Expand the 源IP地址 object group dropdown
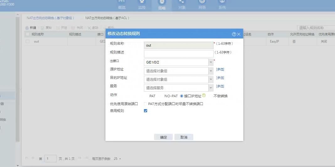 [211, 71]
